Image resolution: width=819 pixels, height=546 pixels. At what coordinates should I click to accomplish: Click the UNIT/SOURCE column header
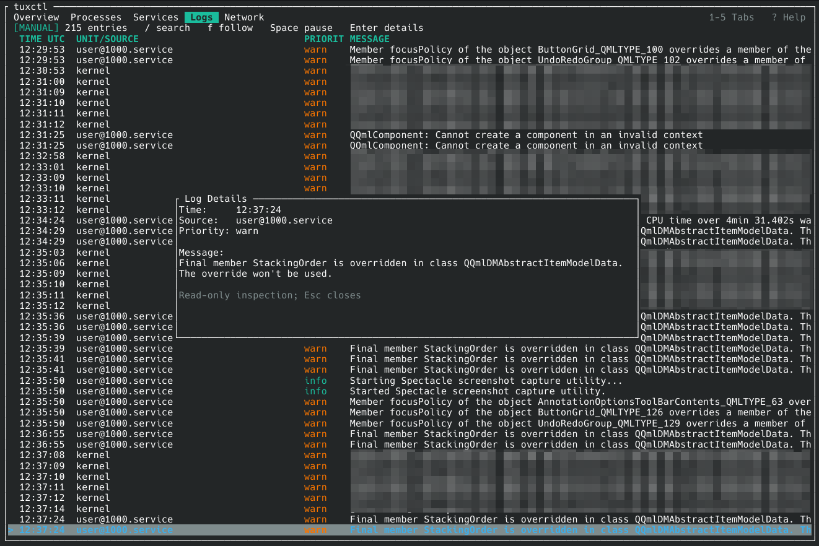108,39
